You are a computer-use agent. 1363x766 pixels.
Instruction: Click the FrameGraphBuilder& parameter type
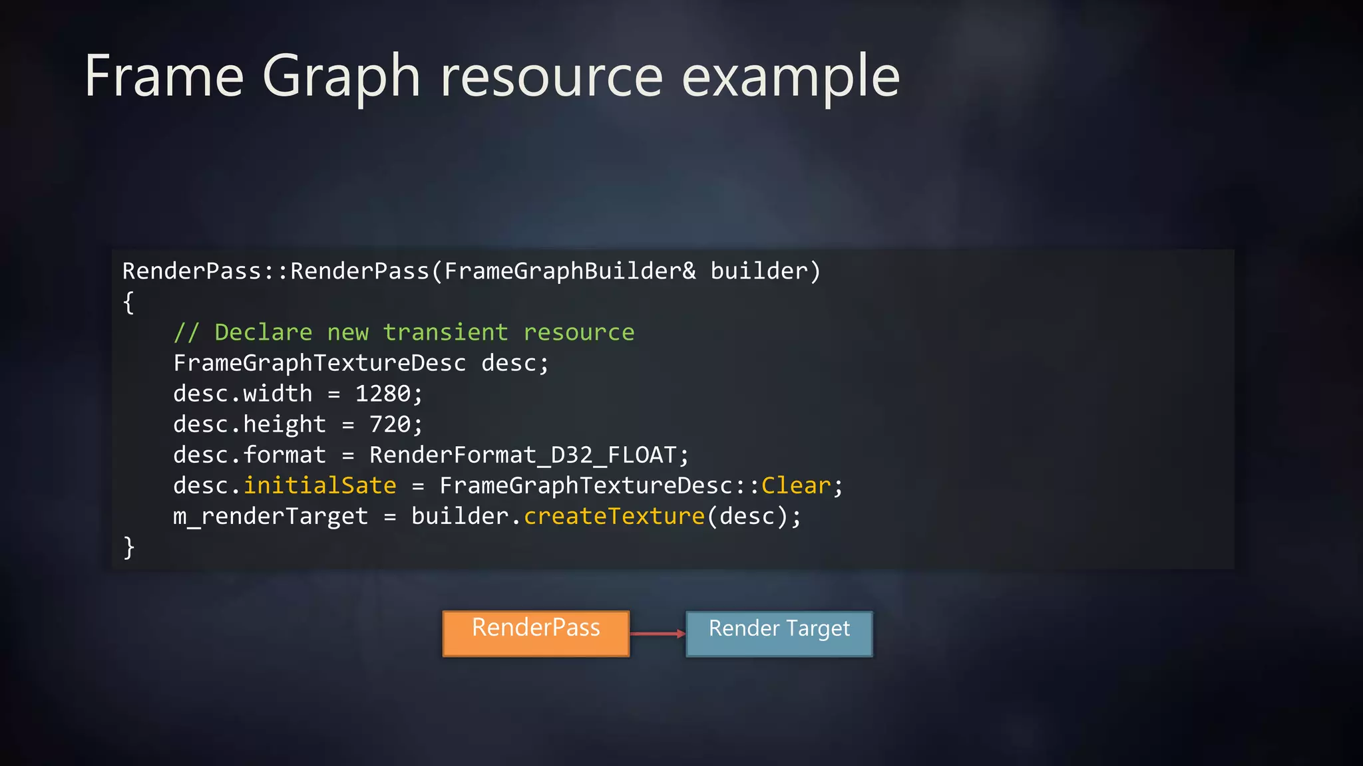click(570, 271)
